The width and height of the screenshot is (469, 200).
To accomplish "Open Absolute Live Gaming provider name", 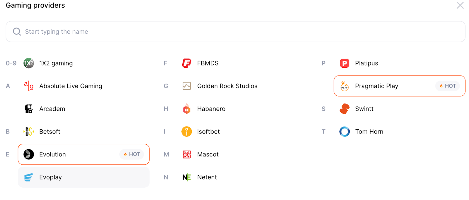I will click(71, 86).
